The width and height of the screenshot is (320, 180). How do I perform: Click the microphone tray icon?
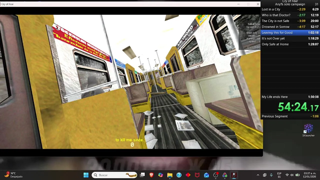[271, 175]
